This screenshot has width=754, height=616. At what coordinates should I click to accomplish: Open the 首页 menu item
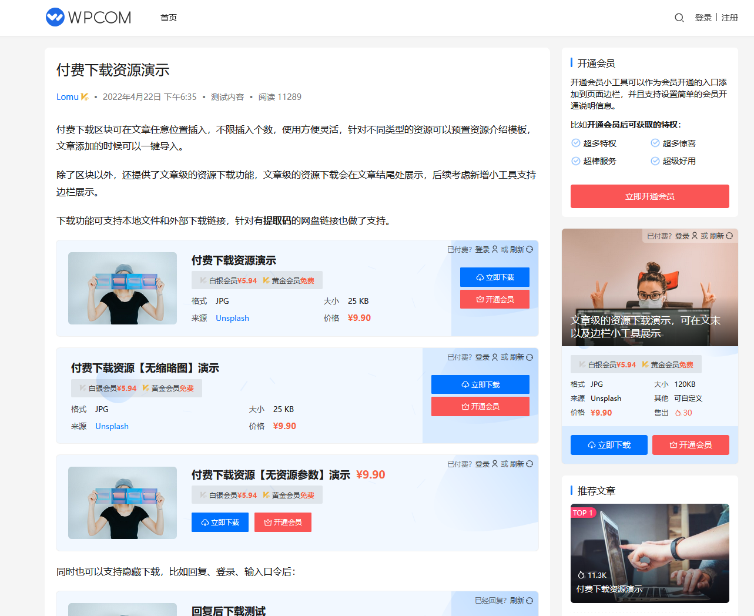(169, 18)
